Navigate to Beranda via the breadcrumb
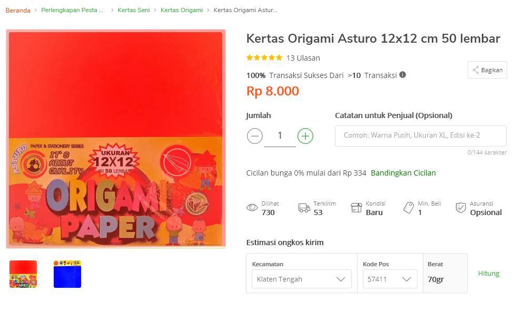Viewport: 515px width, 310px height. tap(17, 9)
